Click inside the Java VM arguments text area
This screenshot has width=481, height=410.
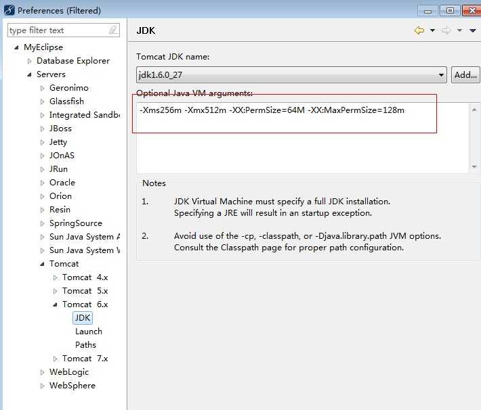click(302, 138)
